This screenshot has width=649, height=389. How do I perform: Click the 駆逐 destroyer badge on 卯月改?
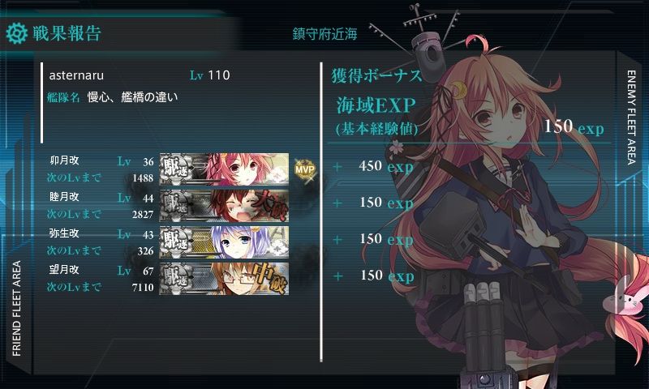tap(176, 169)
